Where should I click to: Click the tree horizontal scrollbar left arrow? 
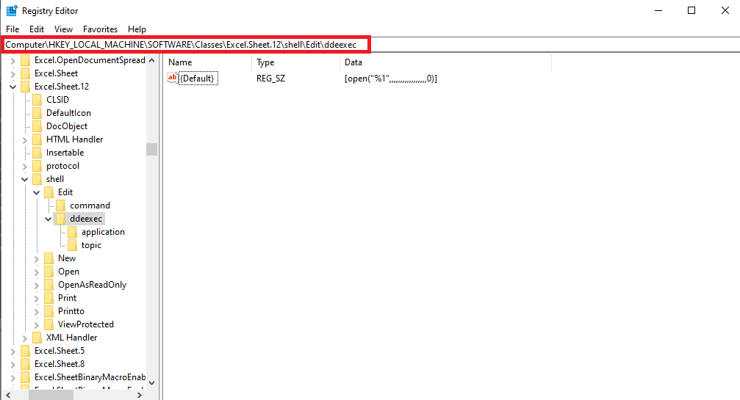(9, 395)
